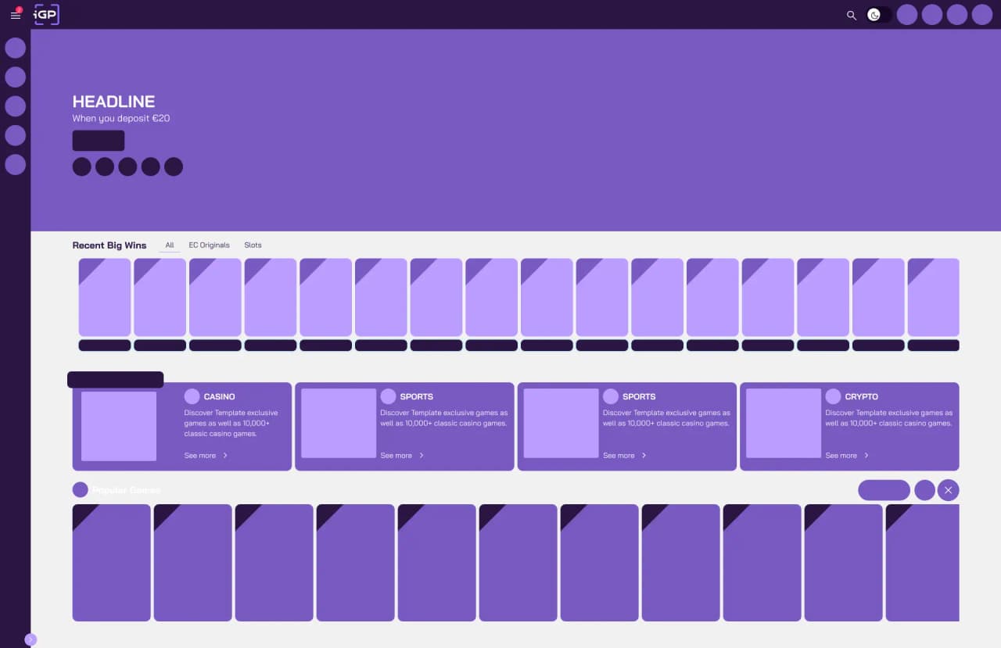Click the rightmost circle icon in header

click(981, 15)
